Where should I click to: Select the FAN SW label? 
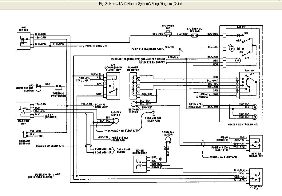(249, 71)
